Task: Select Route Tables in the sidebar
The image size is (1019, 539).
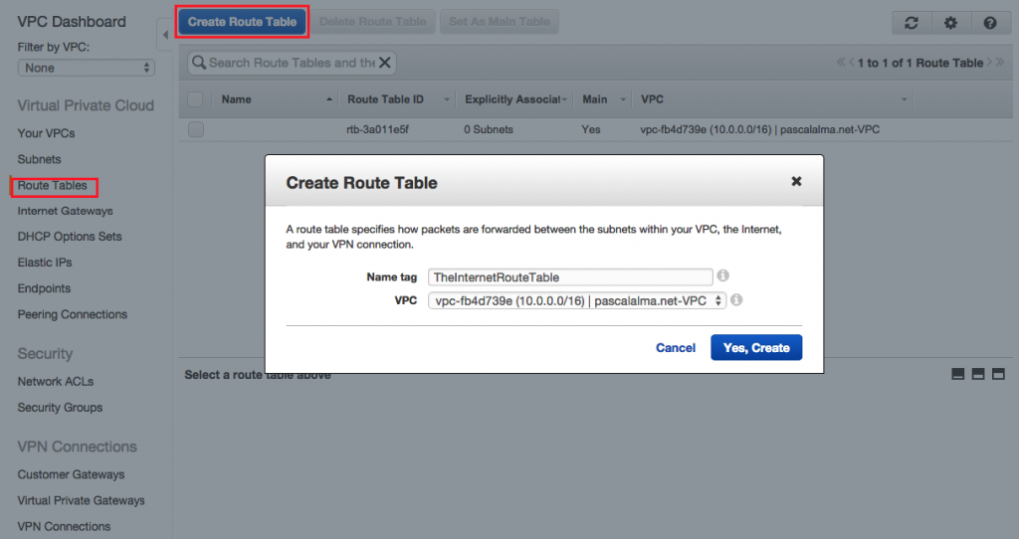Action: 52,186
